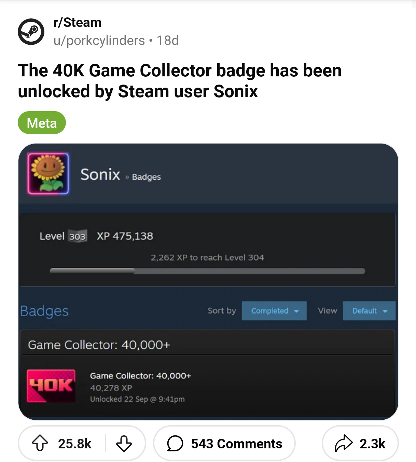Screen dimensions: 416x462
Task: Downvote the Sonix badge post
Action: pyautogui.click(x=124, y=443)
